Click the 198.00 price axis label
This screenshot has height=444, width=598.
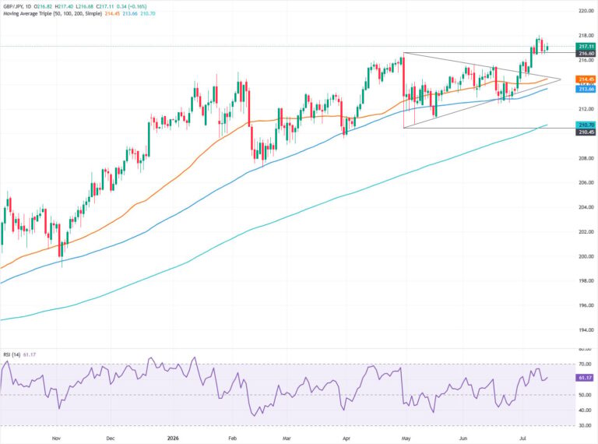pyautogui.click(x=586, y=280)
